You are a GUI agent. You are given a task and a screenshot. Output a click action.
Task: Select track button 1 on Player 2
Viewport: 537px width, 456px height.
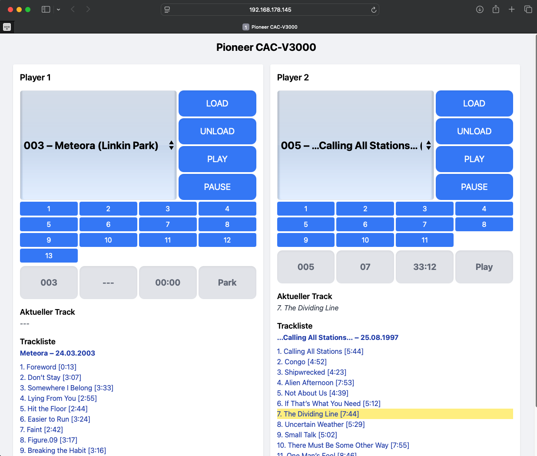point(306,209)
